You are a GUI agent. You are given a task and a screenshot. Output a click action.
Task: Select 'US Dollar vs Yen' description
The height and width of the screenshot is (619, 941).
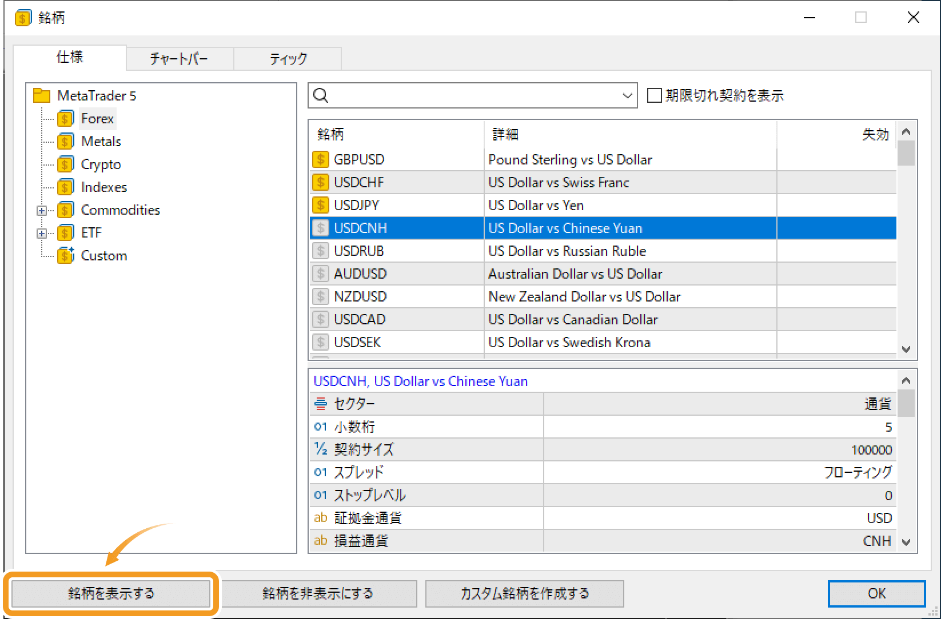pyautogui.click(x=536, y=205)
